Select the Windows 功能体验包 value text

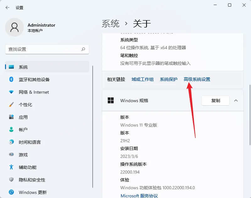pos(157,188)
